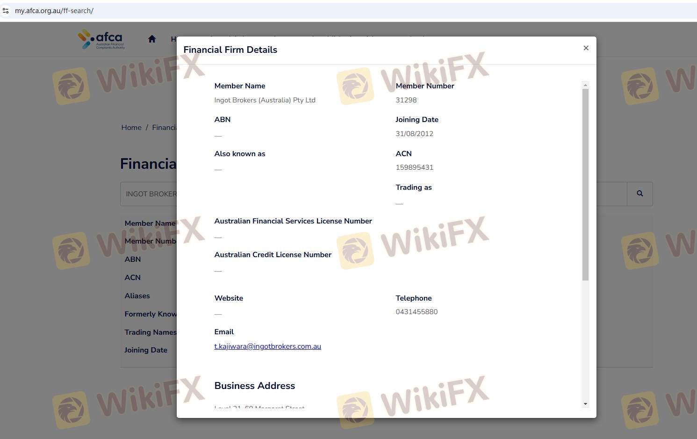Click the ACN row label in background results
This screenshot has height=439, width=697.
tap(132, 278)
